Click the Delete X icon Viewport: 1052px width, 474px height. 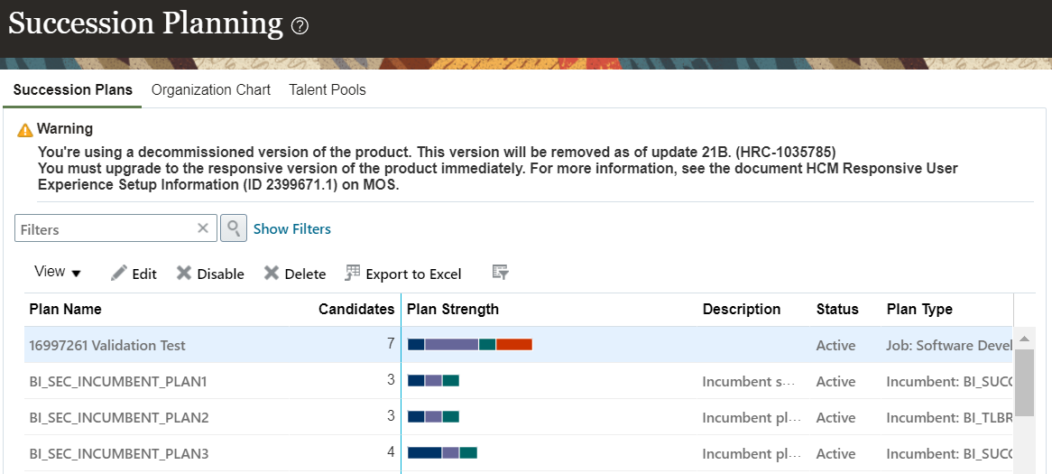point(271,274)
